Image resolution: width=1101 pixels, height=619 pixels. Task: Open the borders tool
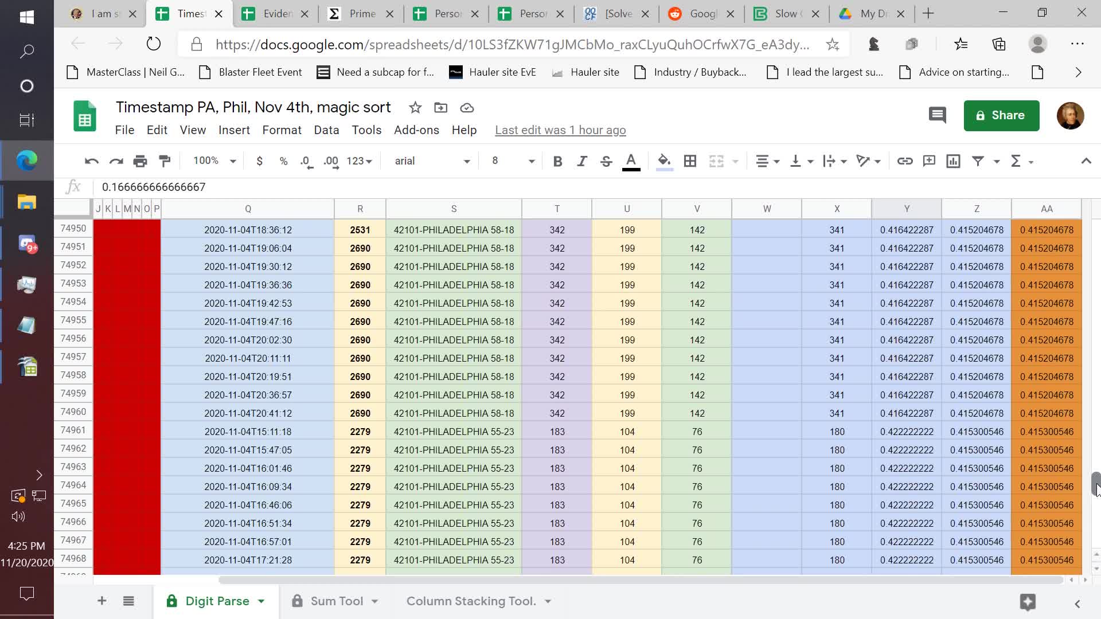click(x=690, y=161)
